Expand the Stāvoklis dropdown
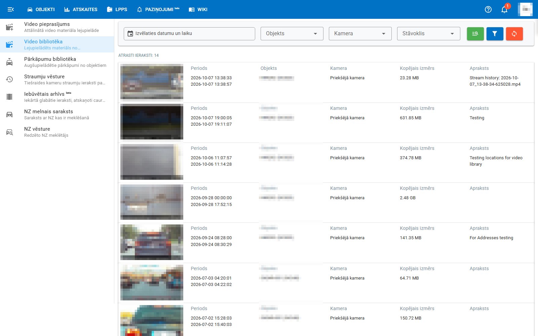The image size is (538, 336). point(428,34)
